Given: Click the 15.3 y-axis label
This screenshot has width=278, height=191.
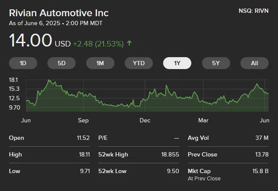Looking at the screenshot, I should [x=14, y=89].
